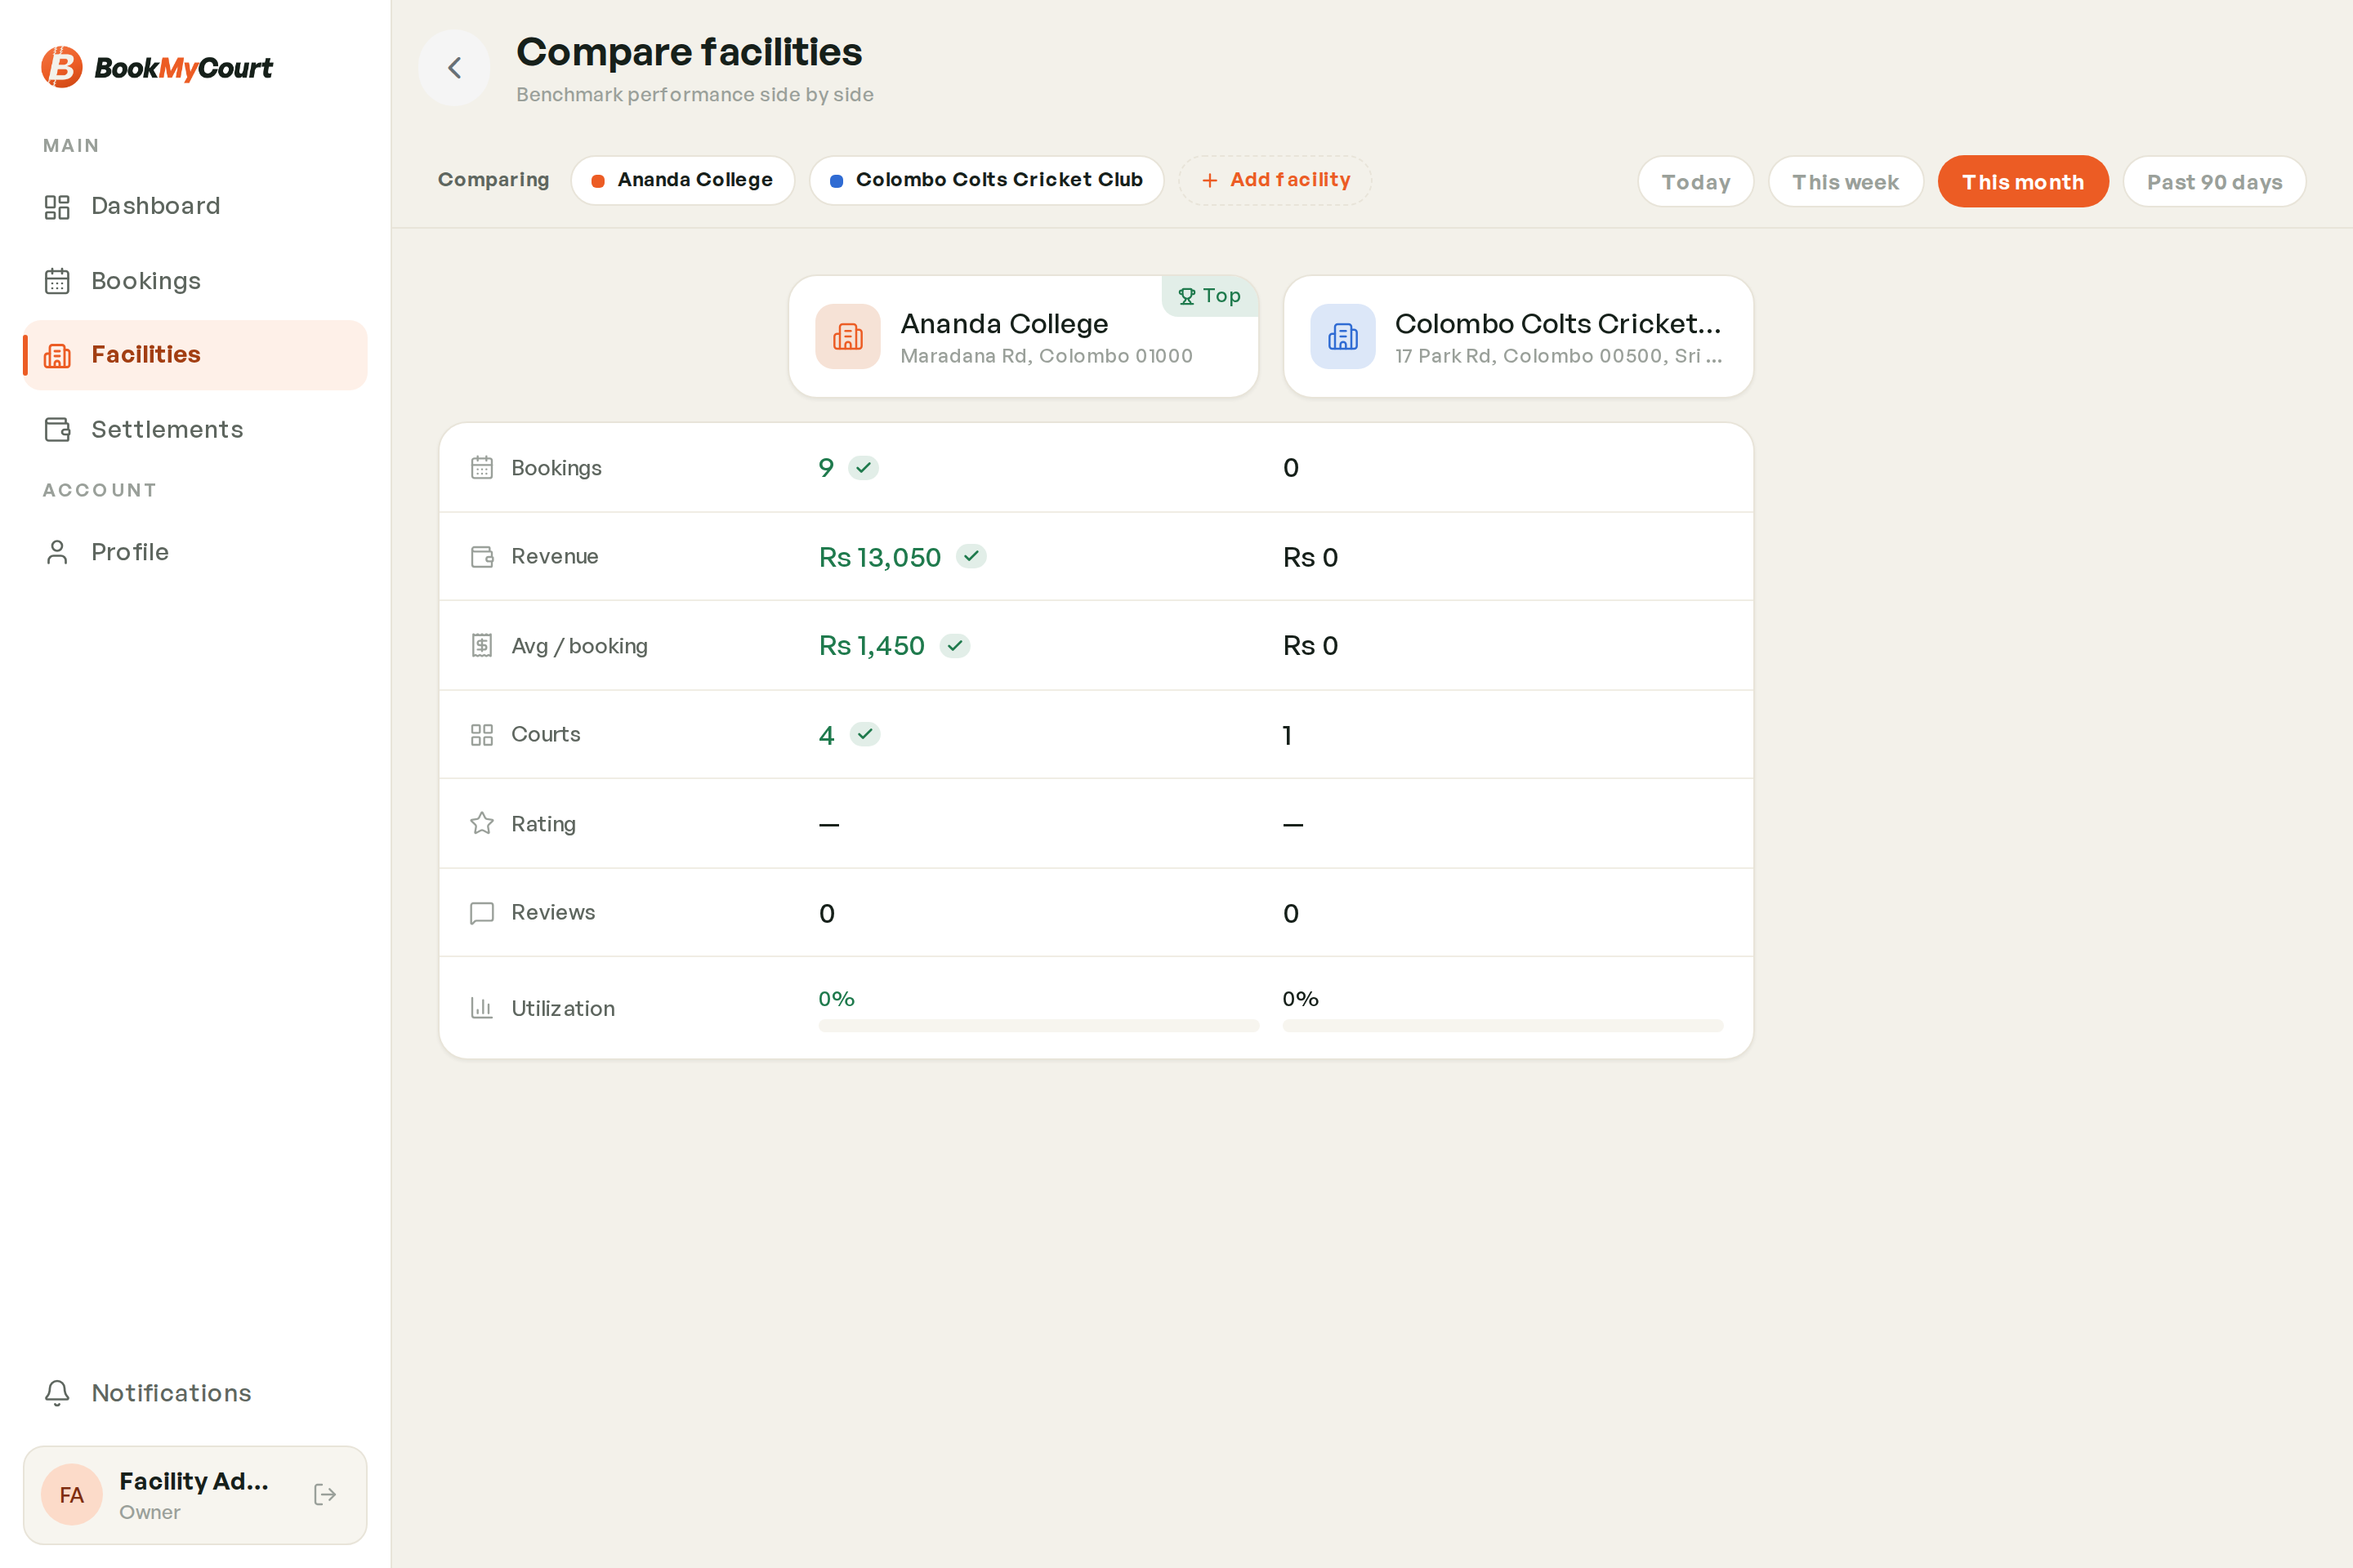Click the blue dot on Colombo Colts chip
The width and height of the screenshot is (2353, 1568).
click(x=837, y=181)
